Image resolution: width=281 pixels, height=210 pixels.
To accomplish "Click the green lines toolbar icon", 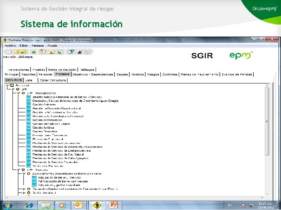I will pyautogui.click(x=33, y=52).
